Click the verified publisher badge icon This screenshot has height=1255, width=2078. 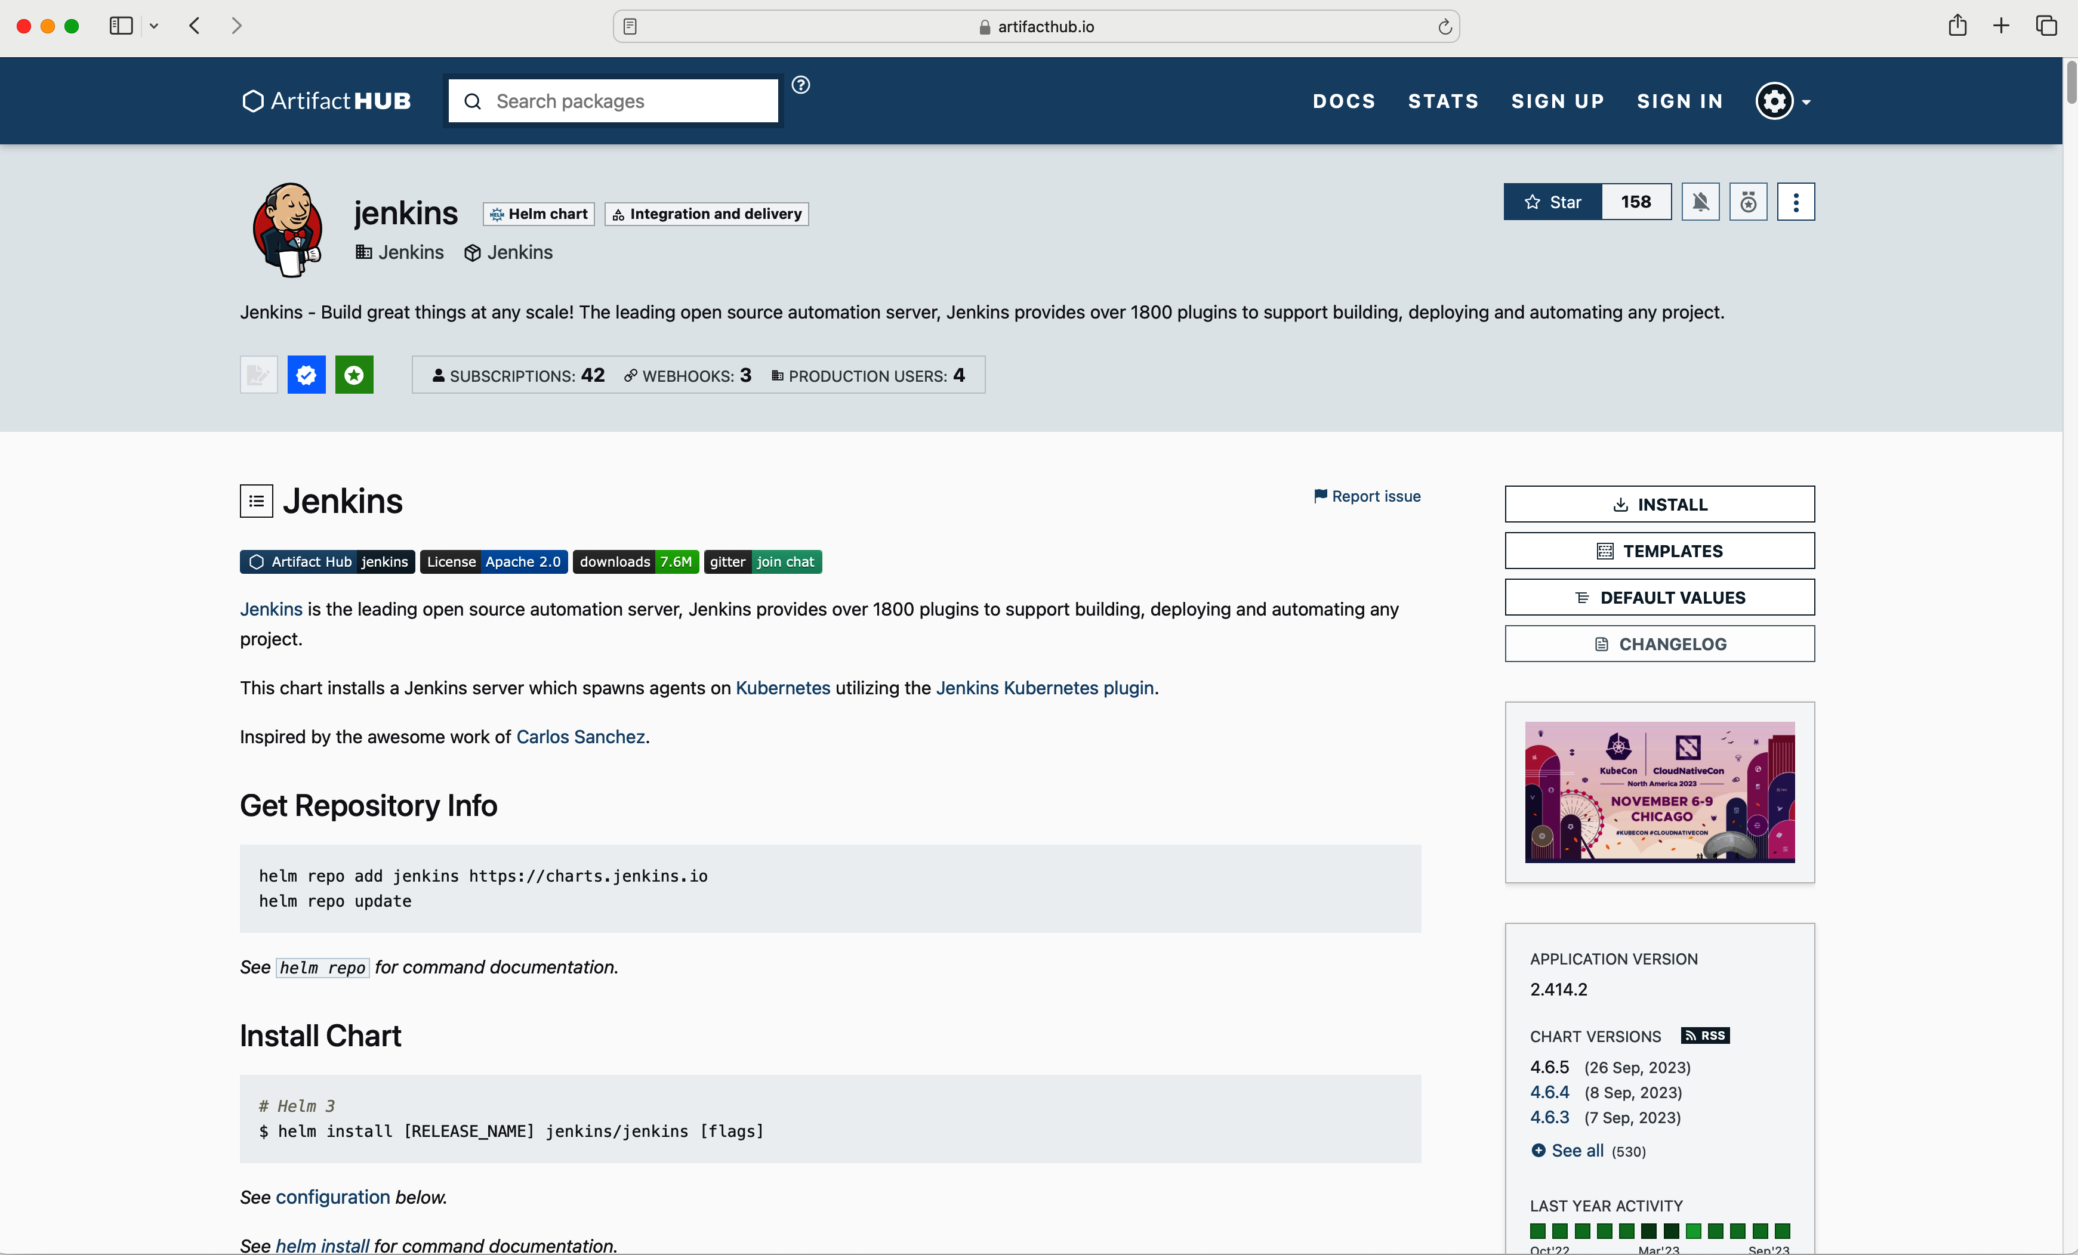pyautogui.click(x=306, y=375)
